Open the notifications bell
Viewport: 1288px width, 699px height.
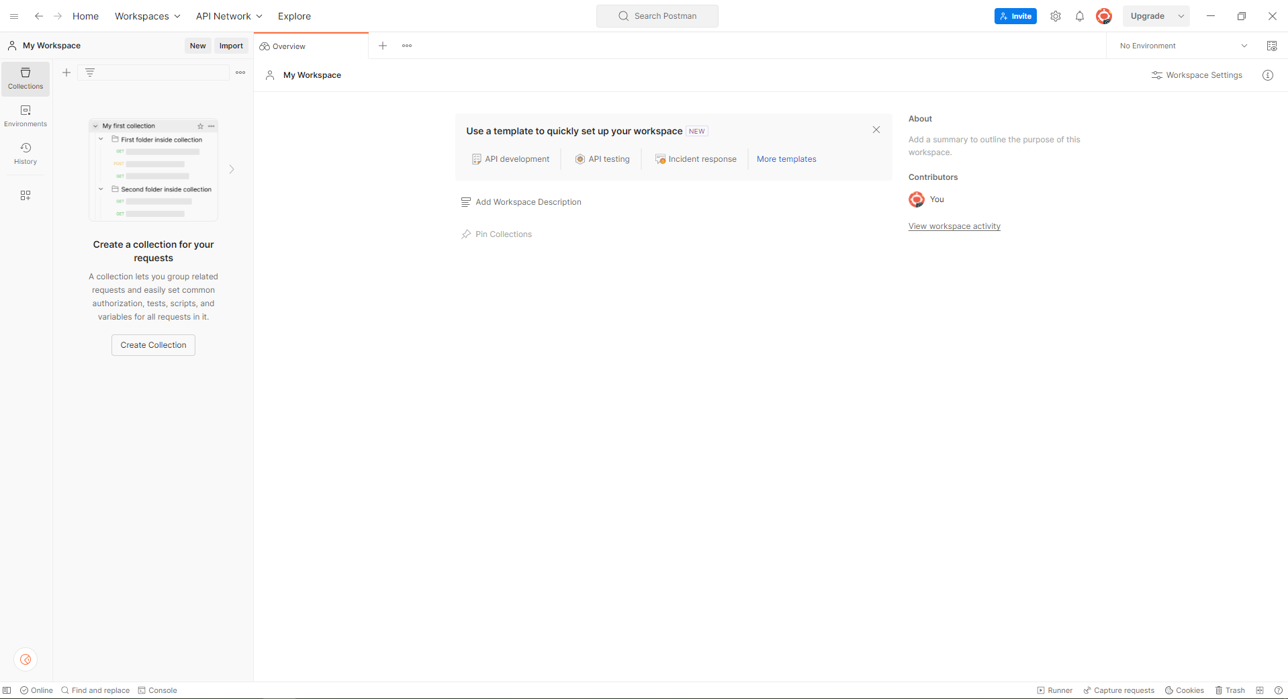click(x=1079, y=16)
